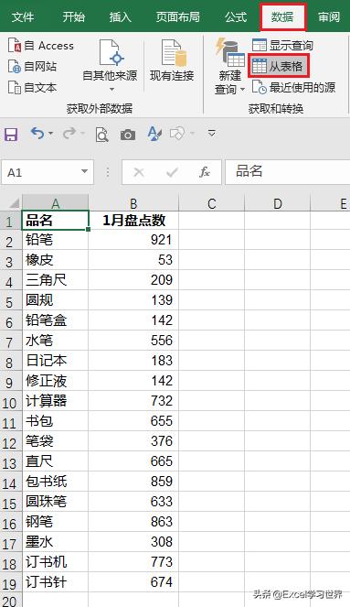Select cell with value 921
The image size is (350, 607).
[133, 240]
